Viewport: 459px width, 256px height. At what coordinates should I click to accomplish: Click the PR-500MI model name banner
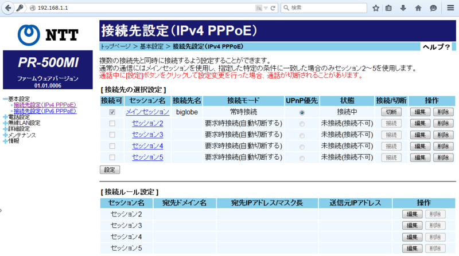48,62
